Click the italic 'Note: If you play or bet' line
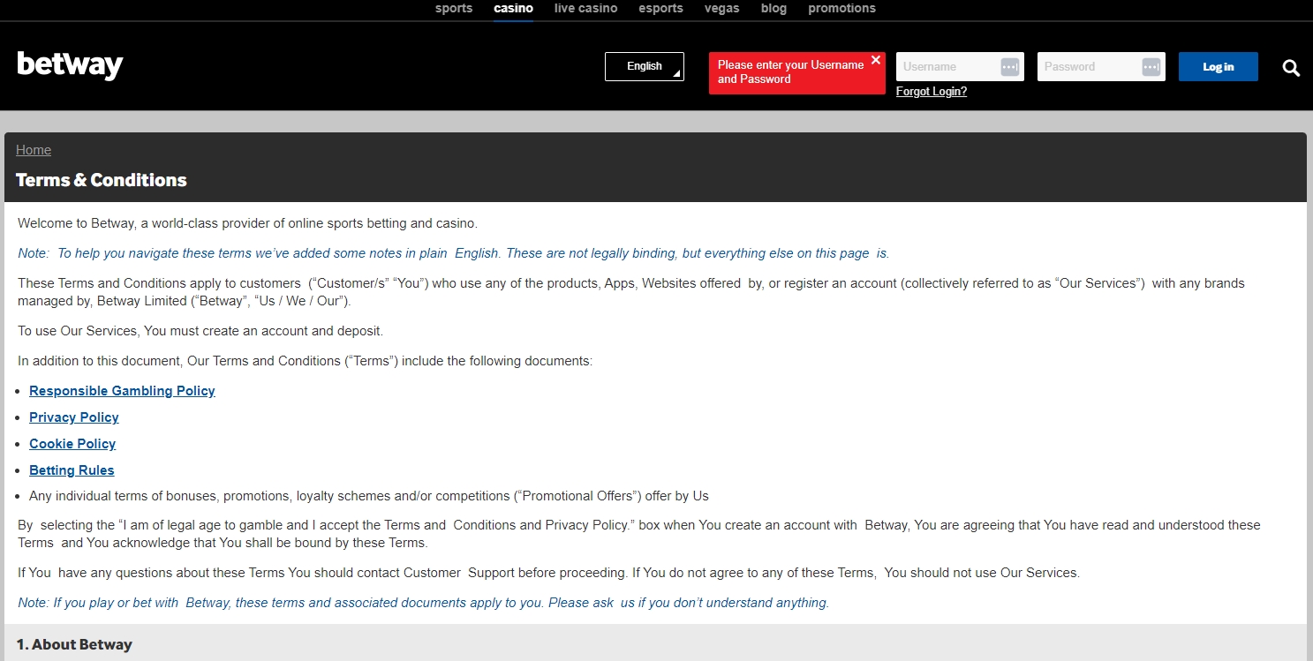The image size is (1313, 661). click(x=424, y=604)
